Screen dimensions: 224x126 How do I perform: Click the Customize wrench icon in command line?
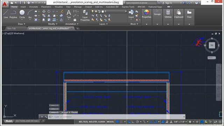46,117
